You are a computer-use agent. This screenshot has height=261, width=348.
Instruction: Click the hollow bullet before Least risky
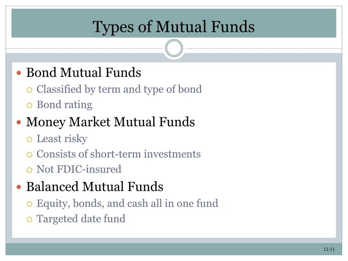pyautogui.click(x=29, y=139)
